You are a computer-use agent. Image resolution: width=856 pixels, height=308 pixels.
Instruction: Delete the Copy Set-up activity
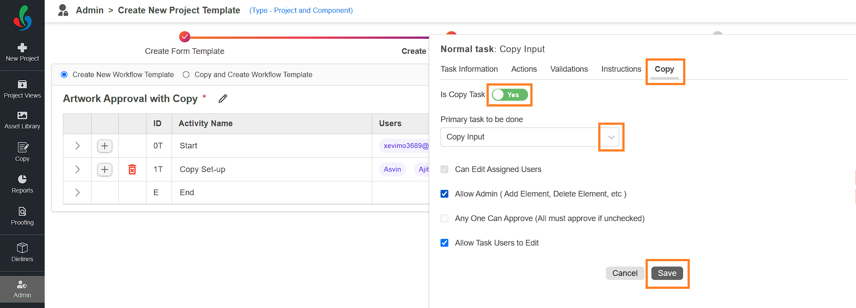click(132, 169)
